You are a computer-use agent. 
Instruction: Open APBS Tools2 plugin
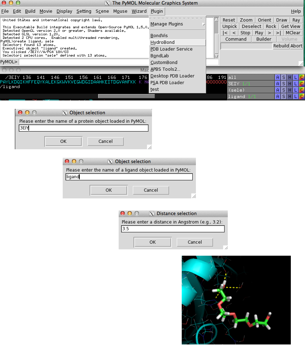click(x=177, y=69)
